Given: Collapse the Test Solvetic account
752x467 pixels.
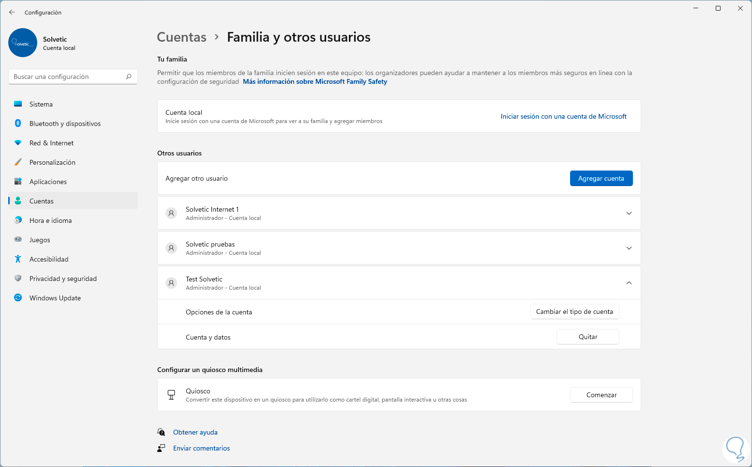Looking at the screenshot, I should (x=629, y=283).
